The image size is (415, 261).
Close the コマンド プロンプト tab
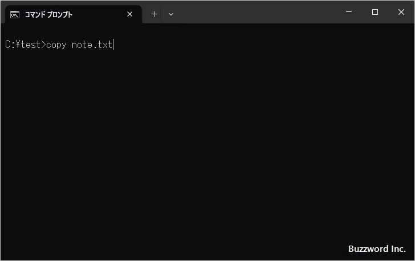pos(129,14)
